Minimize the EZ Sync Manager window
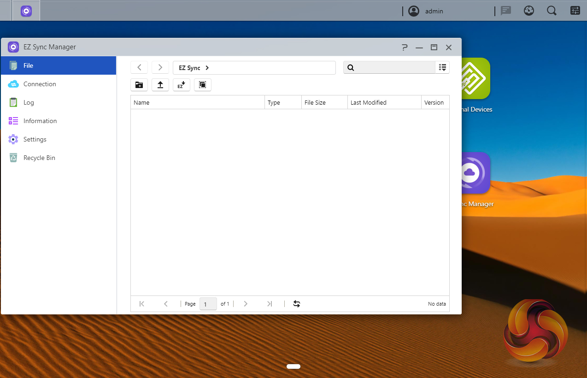This screenshot has width=587, height=378. 419,47
